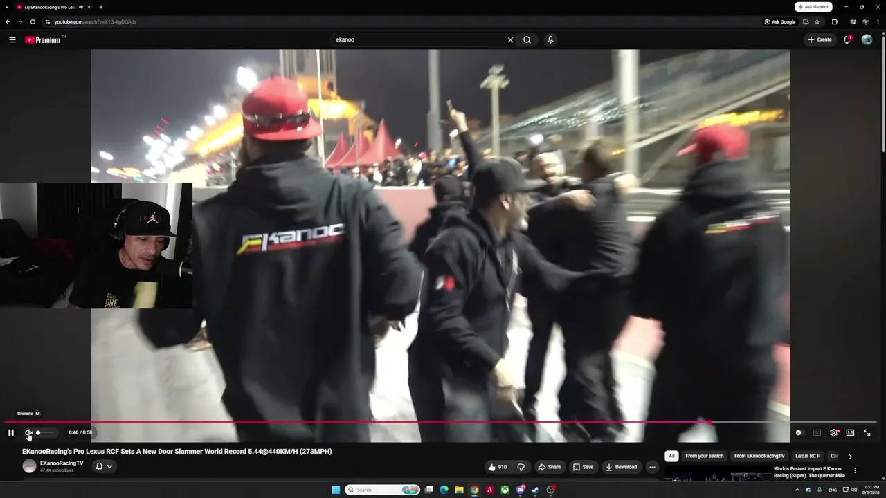Select the 'All' filter chip
This screenshot has height=498, width=886.
click(x=671, y=456)
